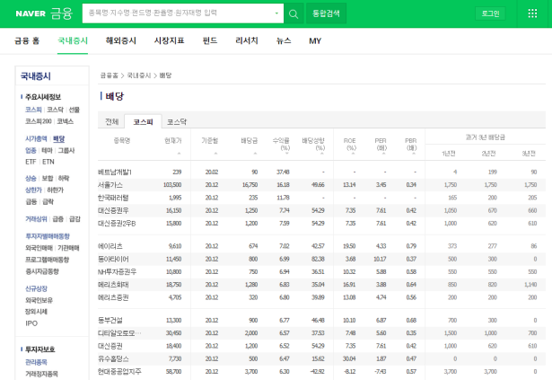Sort by 배당금 column arrow

pyautogui.click(x=255, y=154)
